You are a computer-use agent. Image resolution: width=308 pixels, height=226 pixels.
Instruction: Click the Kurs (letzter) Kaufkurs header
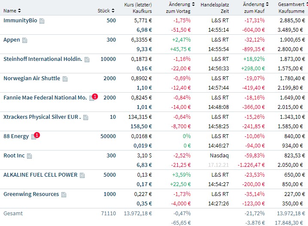point(138,7)
